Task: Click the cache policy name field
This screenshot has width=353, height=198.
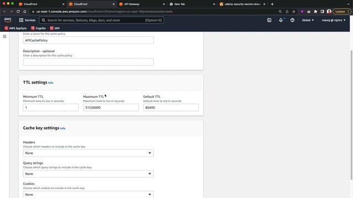Action: (88, 40)
